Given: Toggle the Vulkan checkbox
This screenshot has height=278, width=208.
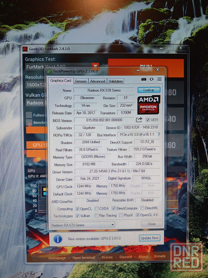Looking at the screenshot, I should 77,216.
